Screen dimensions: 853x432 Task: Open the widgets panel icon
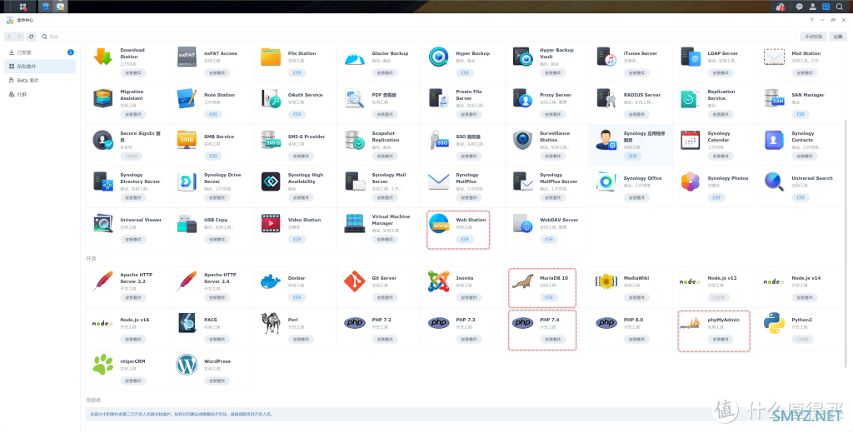click(826, 7)
